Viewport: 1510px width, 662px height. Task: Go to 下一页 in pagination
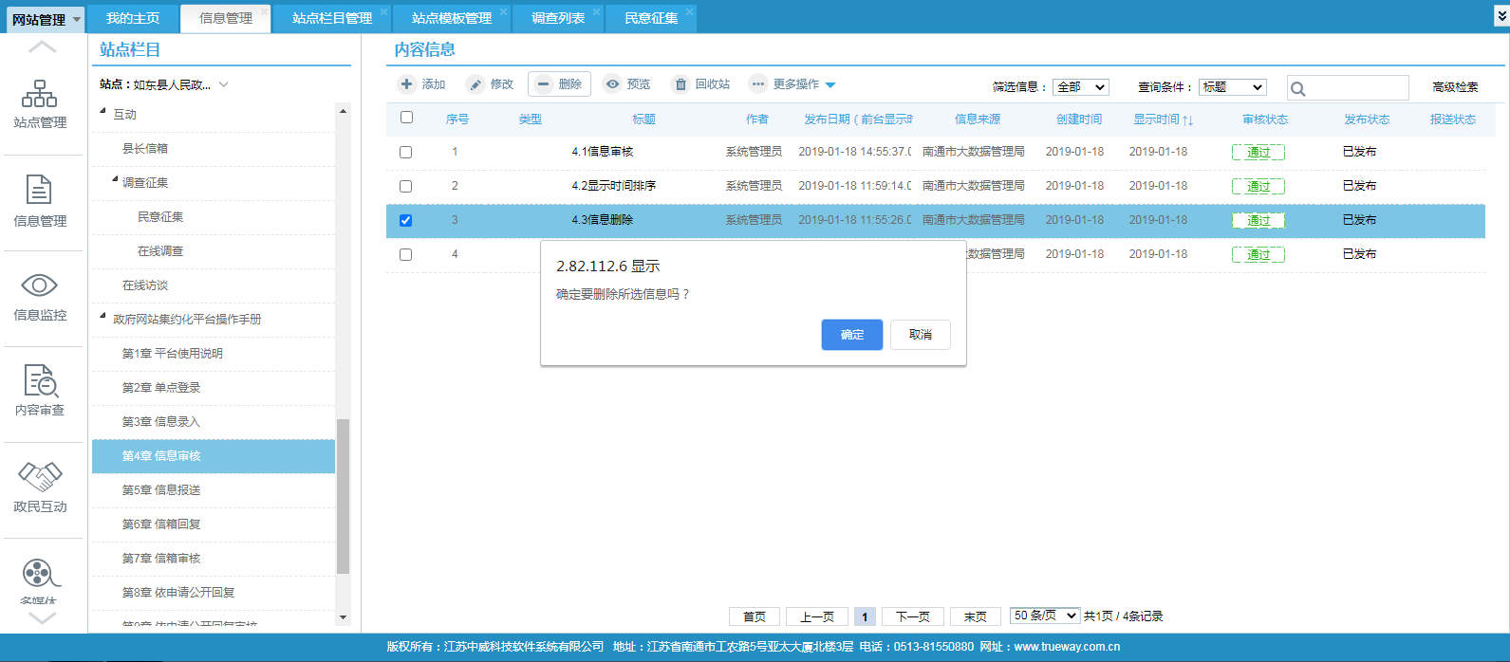(x=913, y=616)
